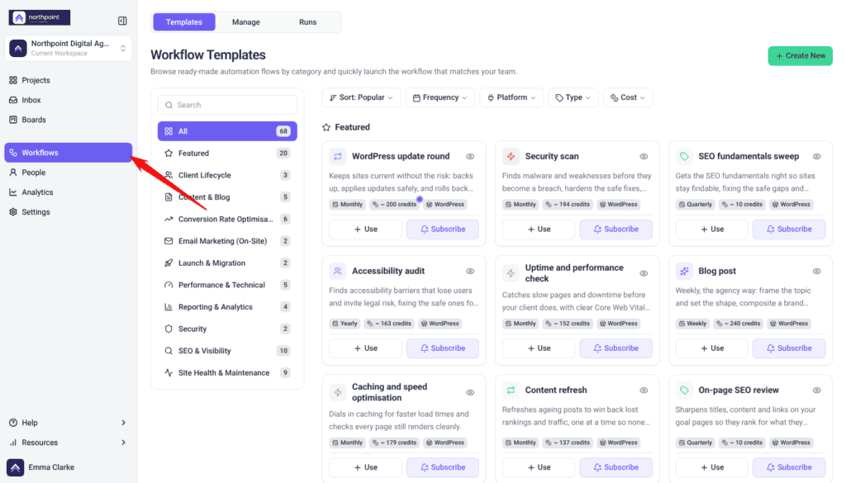
Task: Preview On-page SEO review eye icon
Action: pyautogui.click(x=817, y=391)
